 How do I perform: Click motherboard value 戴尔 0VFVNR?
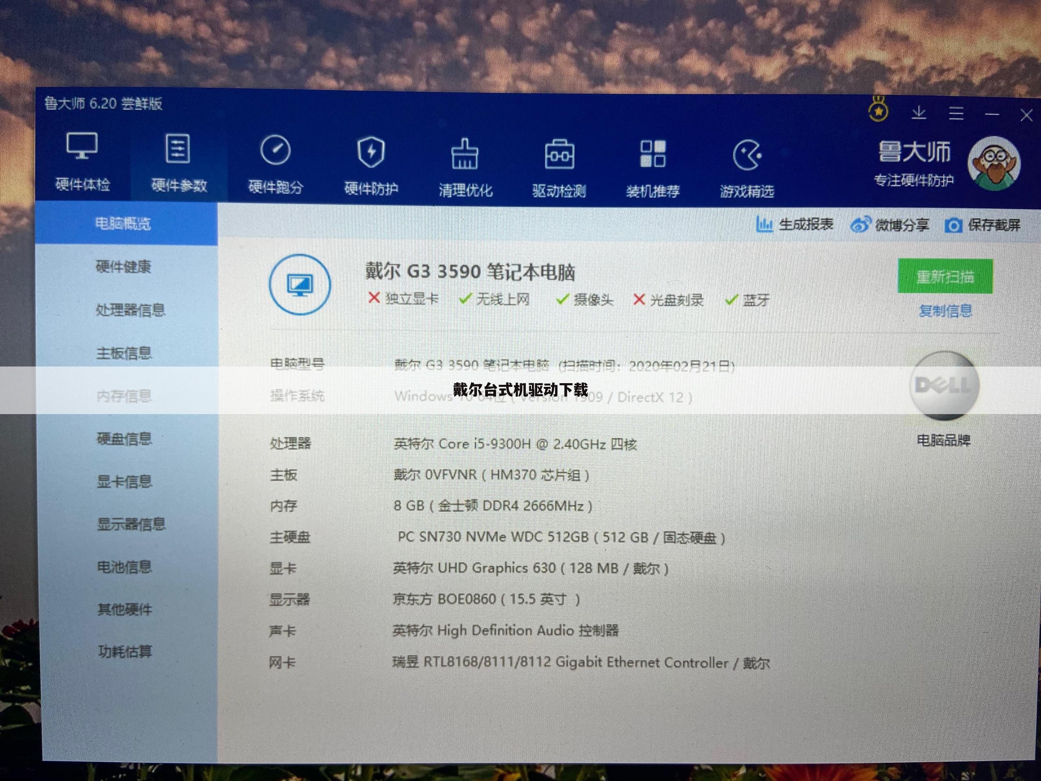point(491,475)
